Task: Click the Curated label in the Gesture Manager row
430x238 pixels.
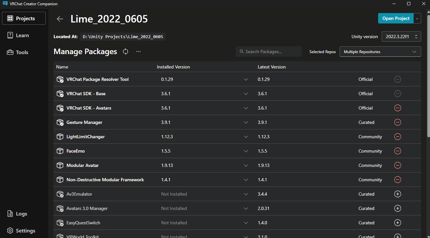Action: pyautogui.click(x=366, y=122)
